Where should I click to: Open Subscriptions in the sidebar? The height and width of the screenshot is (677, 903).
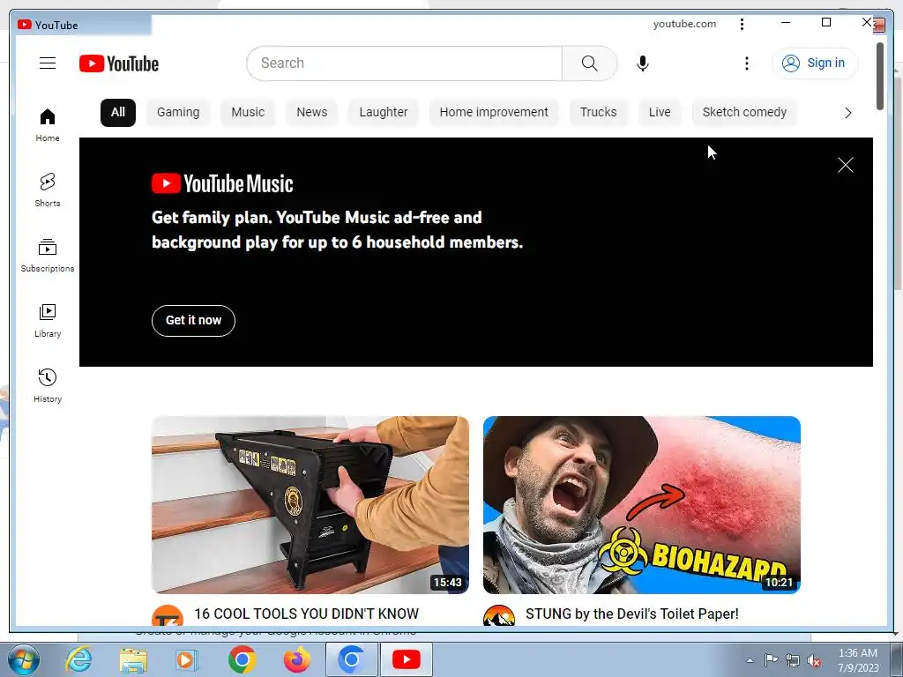(48, 256)
